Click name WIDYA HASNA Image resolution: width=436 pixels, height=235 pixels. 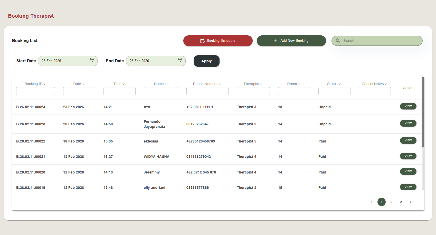tap(157, 157)
